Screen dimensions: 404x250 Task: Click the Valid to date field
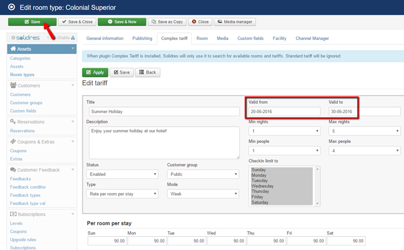365,111
